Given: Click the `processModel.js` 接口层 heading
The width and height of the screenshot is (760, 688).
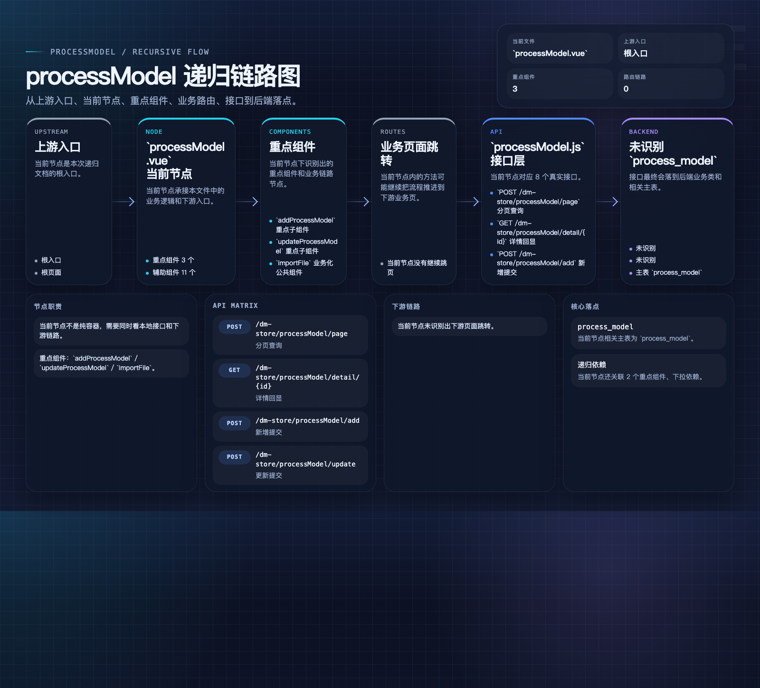Looking at the screenshot, I should [537, 153].
